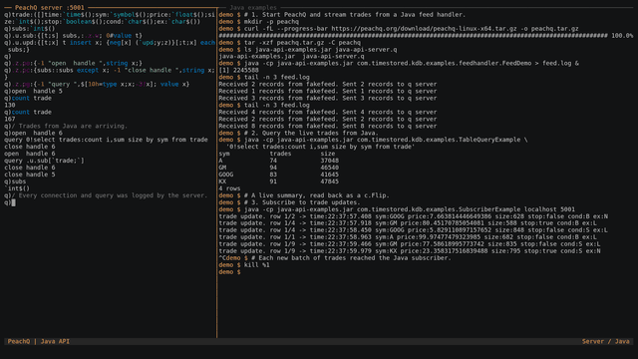Click the 'close handle 5' log line
Viewport: 638px width, 359px height.
30,175
